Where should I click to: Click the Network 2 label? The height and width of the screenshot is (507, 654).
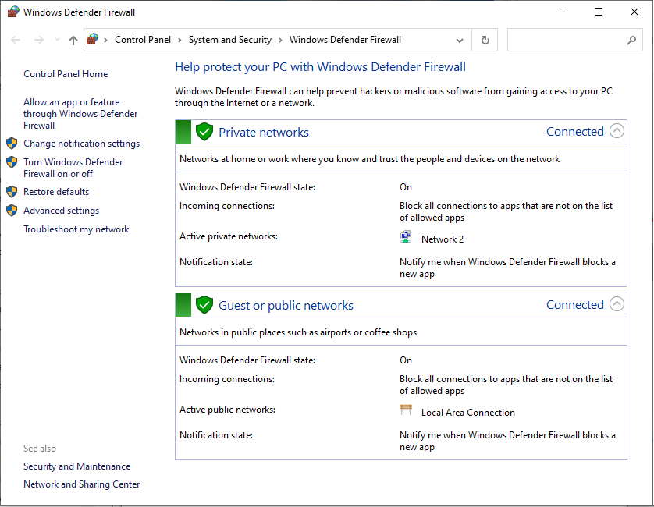click(x=443, y=239)
